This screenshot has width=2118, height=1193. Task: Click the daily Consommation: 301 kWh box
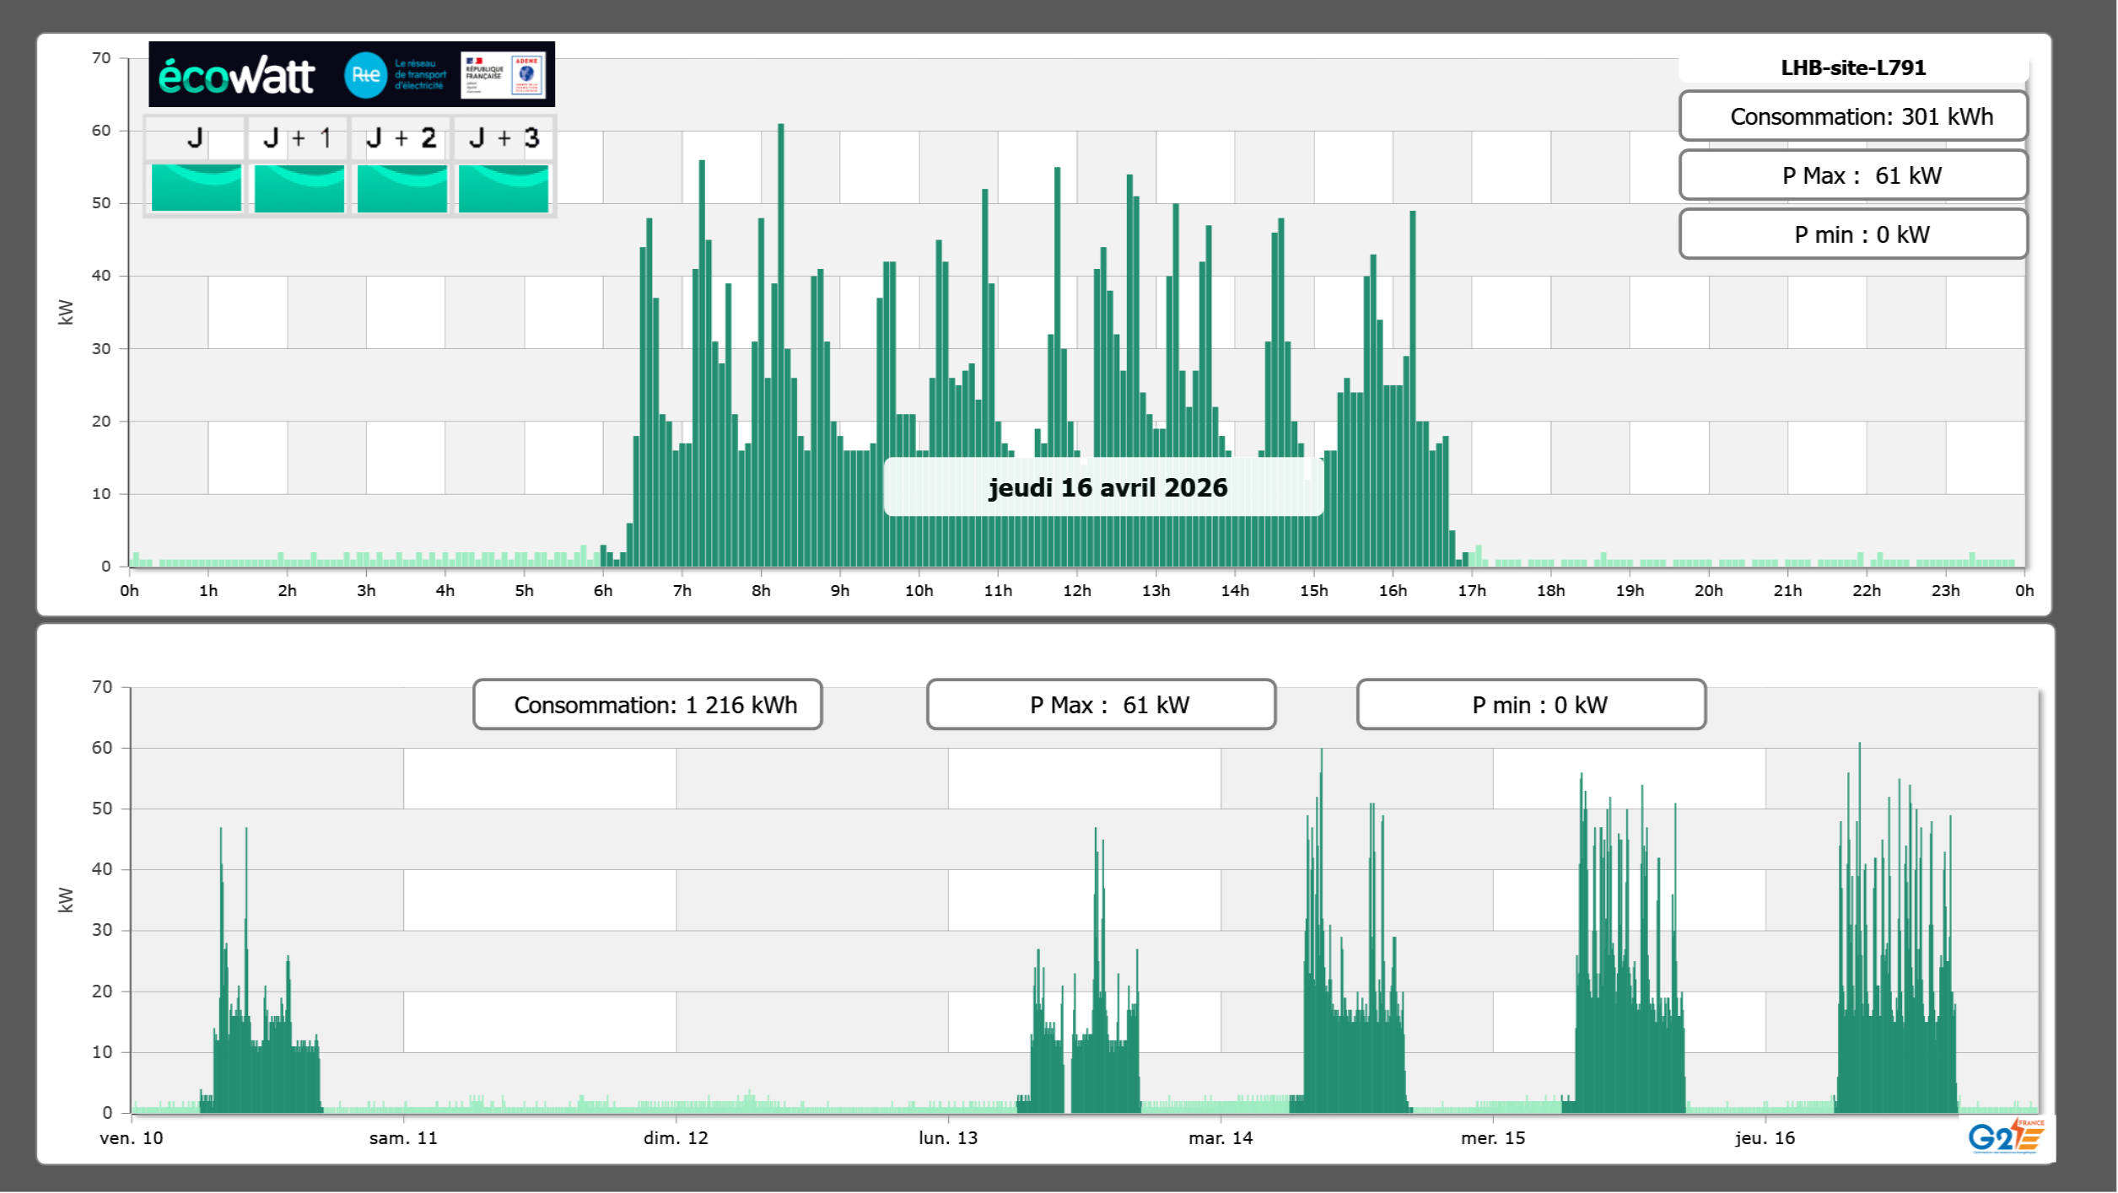(1852, 116)
